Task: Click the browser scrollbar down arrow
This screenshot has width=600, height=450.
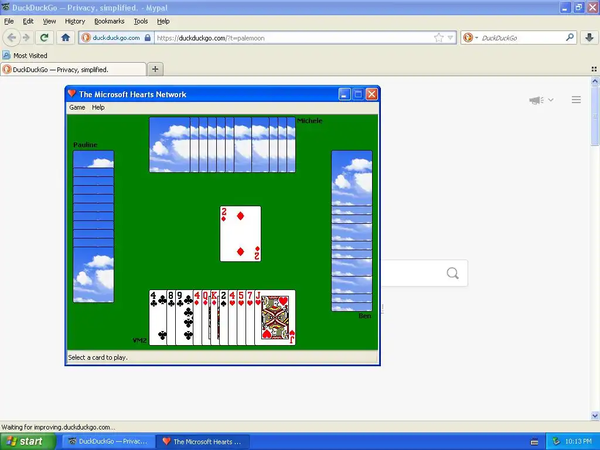Action: [x=595, y=415]
